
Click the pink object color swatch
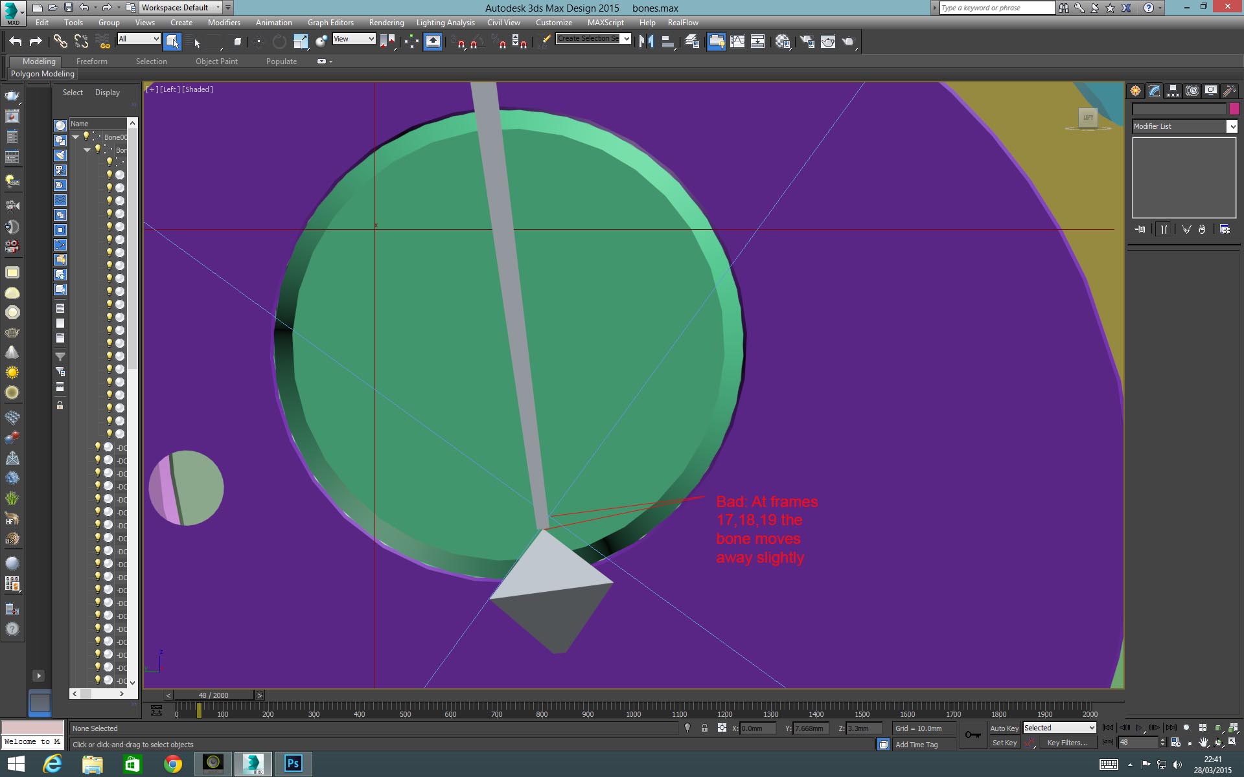(1234, 109)
